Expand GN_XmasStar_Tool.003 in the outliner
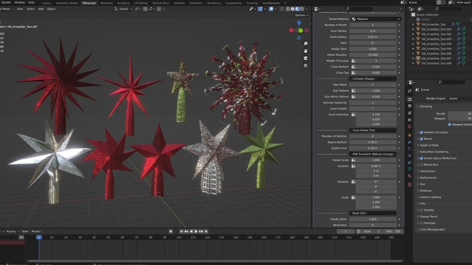The width and height of the screenshot is (472, 265). click(413, 39)
